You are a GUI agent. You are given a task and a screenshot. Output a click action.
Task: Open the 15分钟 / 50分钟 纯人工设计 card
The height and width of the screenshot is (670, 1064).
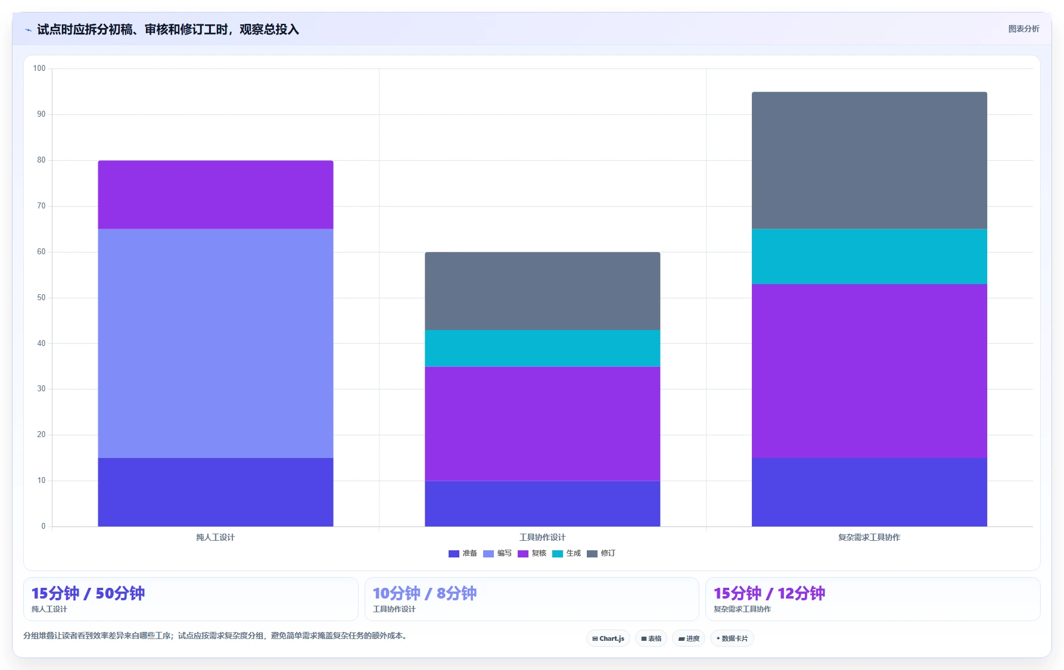click(191, 599)
